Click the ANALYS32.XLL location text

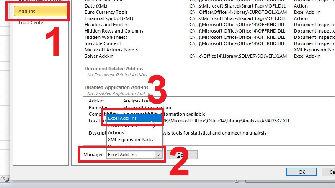[226, 121]
